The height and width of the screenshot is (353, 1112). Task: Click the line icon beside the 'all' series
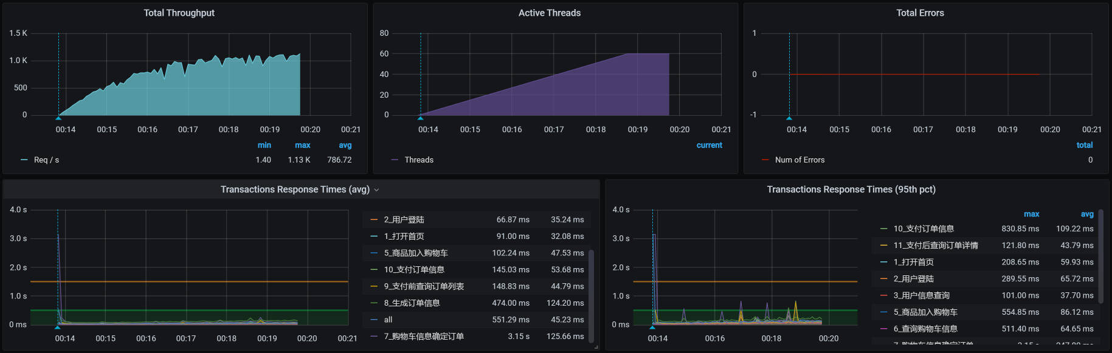pyautogui.click(x=374, y=320)
